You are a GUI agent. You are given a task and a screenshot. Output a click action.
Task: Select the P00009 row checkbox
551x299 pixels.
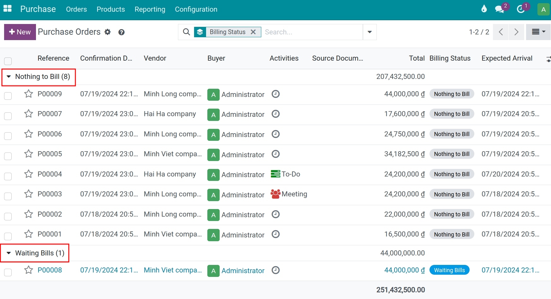tap(8, 96)
